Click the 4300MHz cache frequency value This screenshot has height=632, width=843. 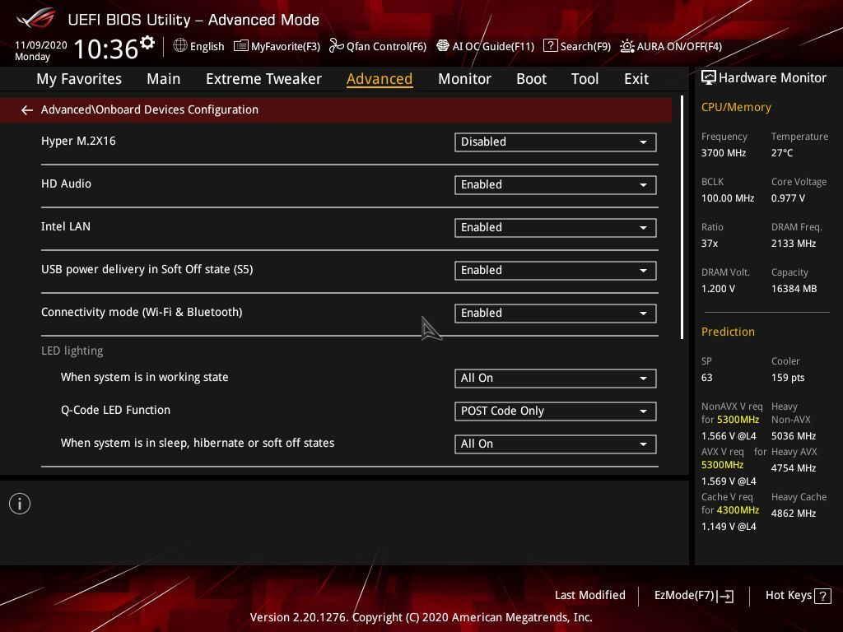coord(737,510)
